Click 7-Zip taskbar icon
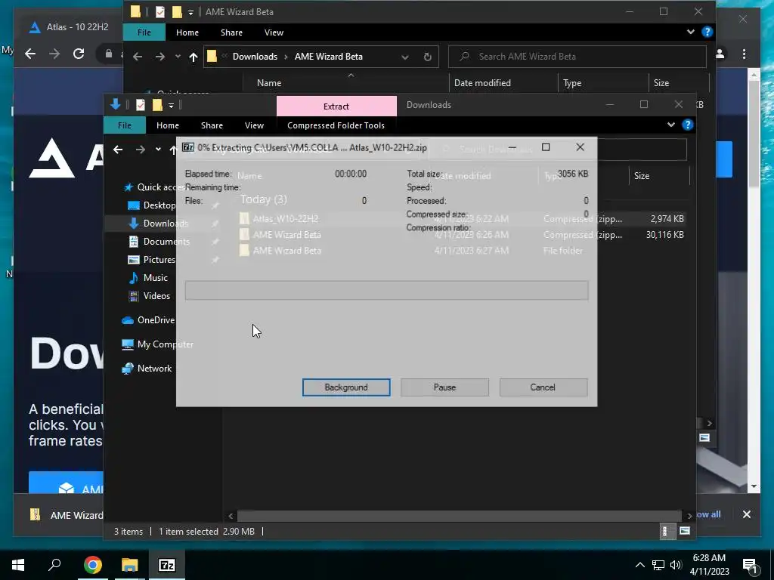Viewport: 774px width, 580px height. click(166, 565)
